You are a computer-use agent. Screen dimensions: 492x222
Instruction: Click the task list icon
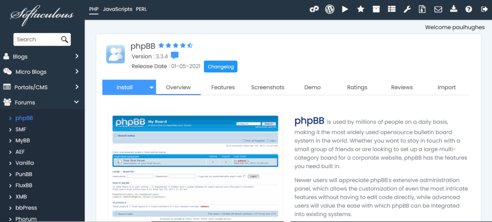[x=391, y=10]
